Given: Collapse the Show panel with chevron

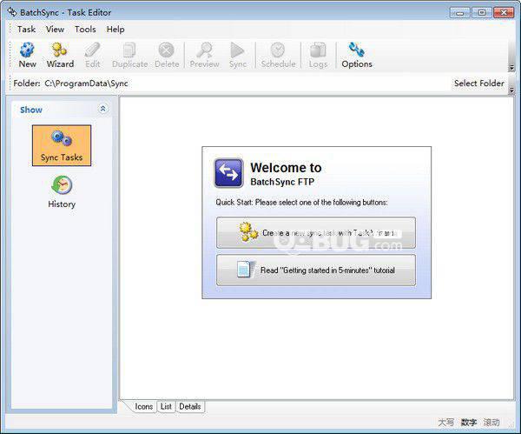Looking at the screenshot, I should [x=103, y=109].
